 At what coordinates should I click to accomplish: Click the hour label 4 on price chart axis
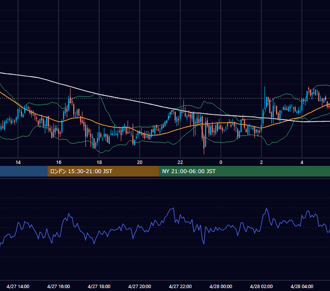pos(302,162)
